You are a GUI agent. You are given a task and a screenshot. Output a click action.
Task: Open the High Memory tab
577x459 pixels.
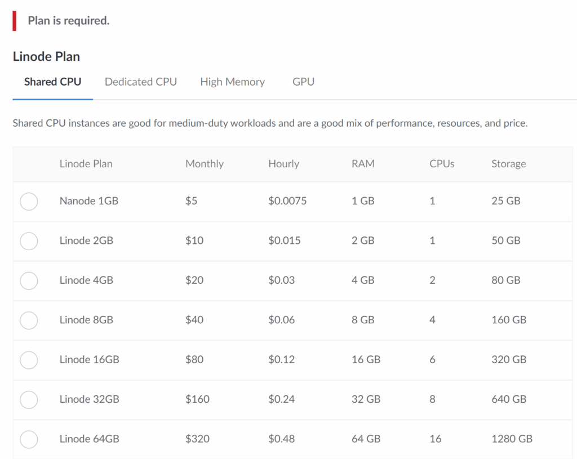pyautogui.click(x=232, y=82)
